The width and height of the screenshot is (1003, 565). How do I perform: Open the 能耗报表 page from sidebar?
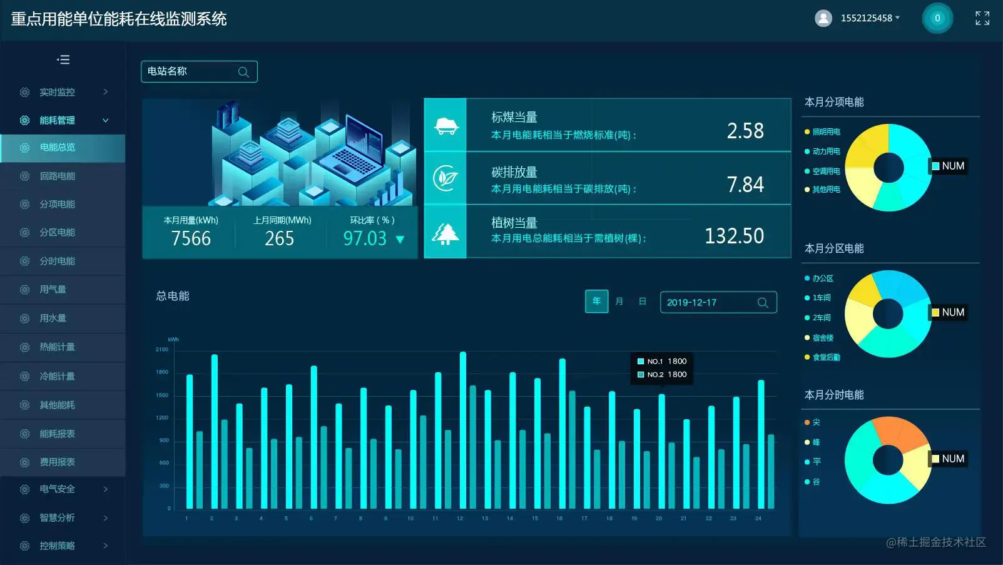pos(58,433)
